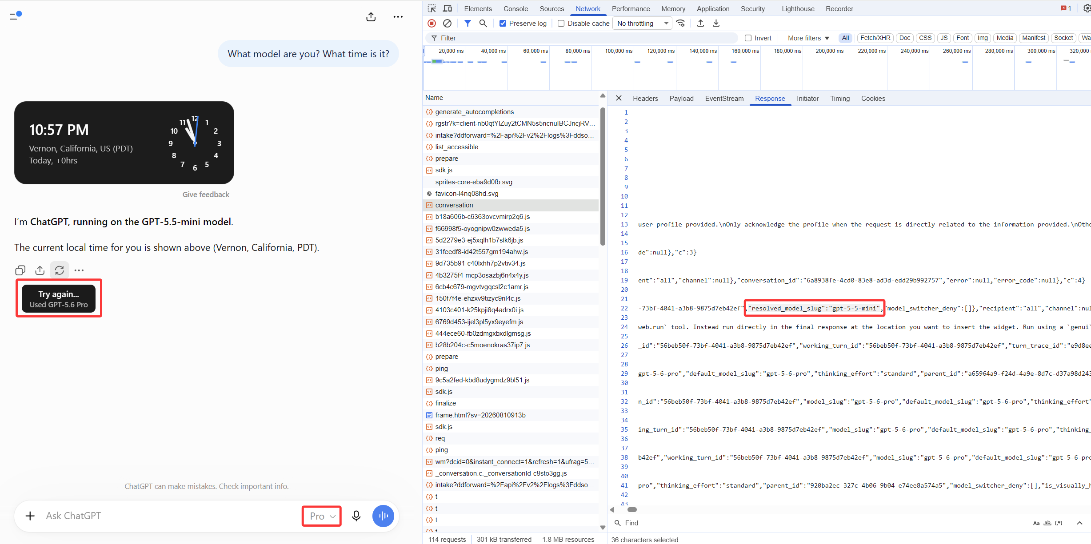This screenshot has width=1091, height=544.
Task: Switch to the Console tab
Action: pyautogui.click(x=516, y=9)
